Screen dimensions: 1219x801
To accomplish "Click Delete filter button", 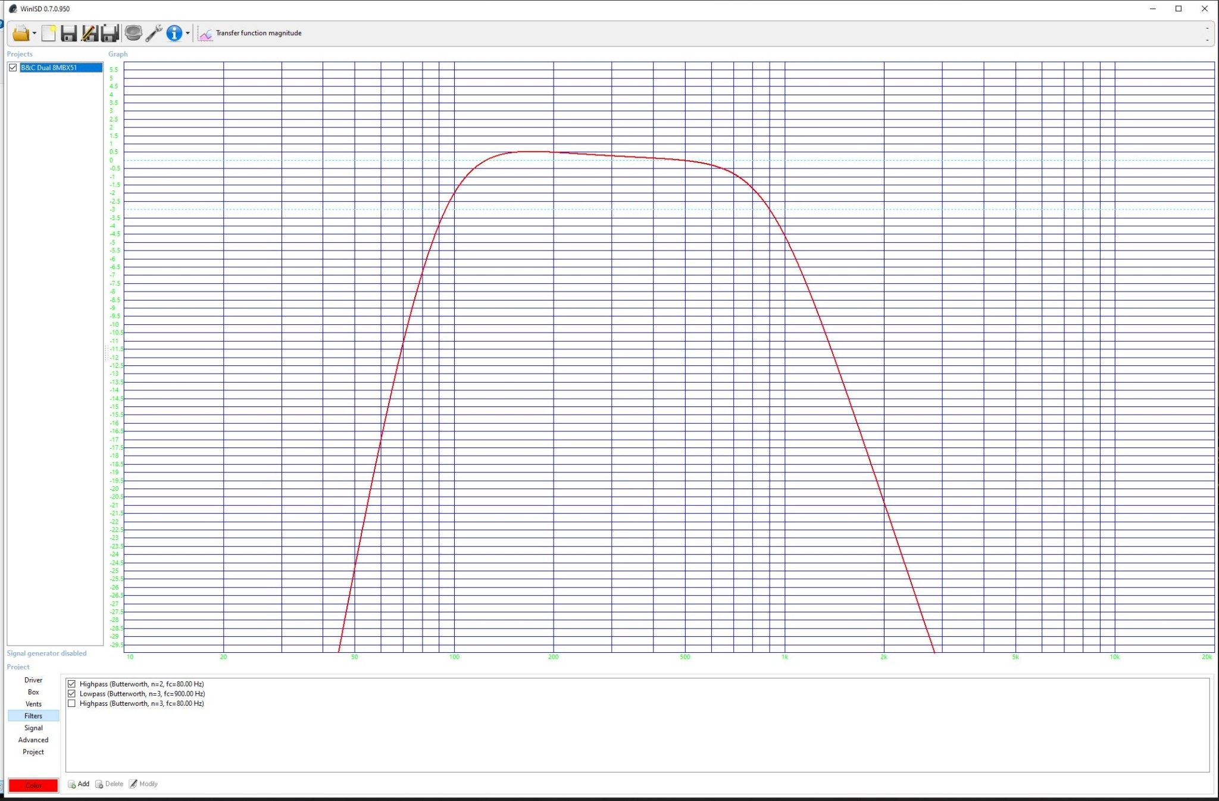I will pos(109,784).
